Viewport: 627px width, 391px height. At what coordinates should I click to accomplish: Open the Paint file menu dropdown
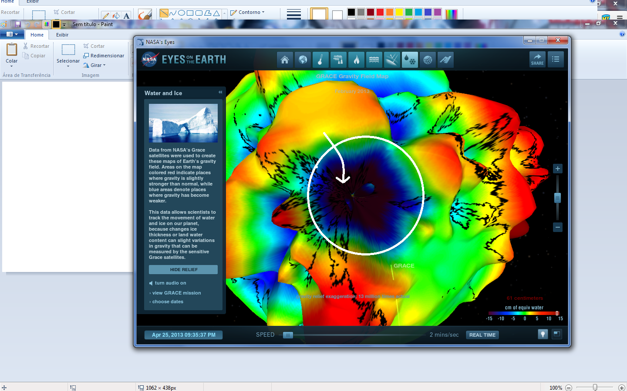(12, 34)
